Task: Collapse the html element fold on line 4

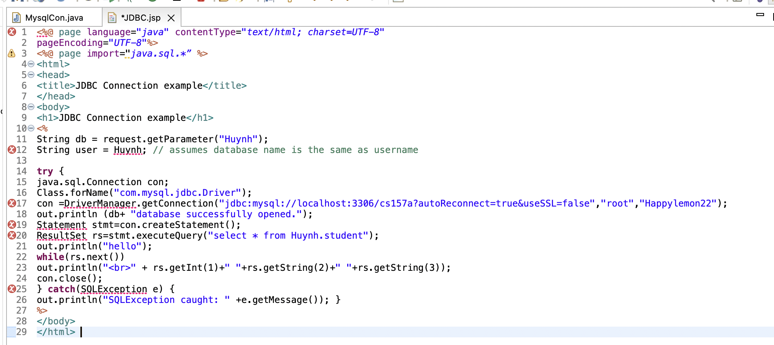Action: coord(30,64)
